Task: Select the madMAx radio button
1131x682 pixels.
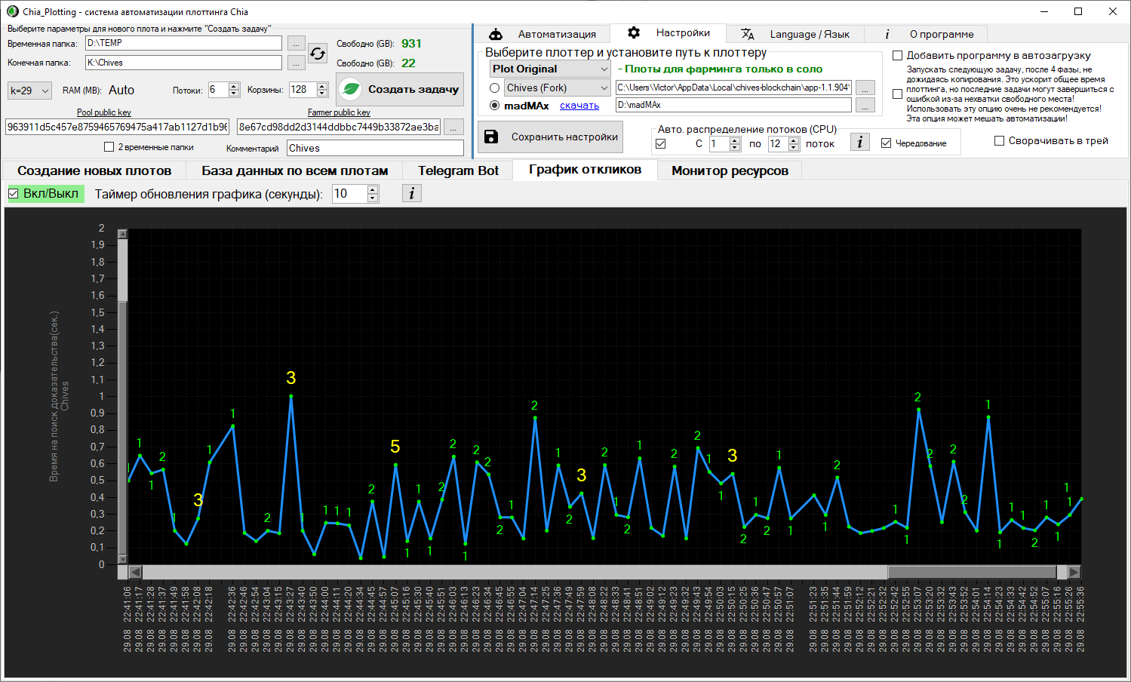Action: (495, 106)
